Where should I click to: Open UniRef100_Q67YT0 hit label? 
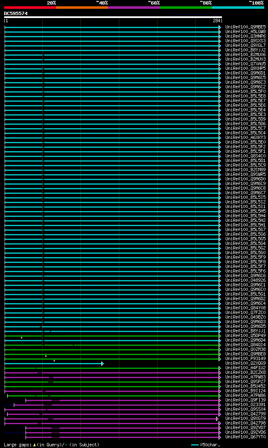[245, 437]
